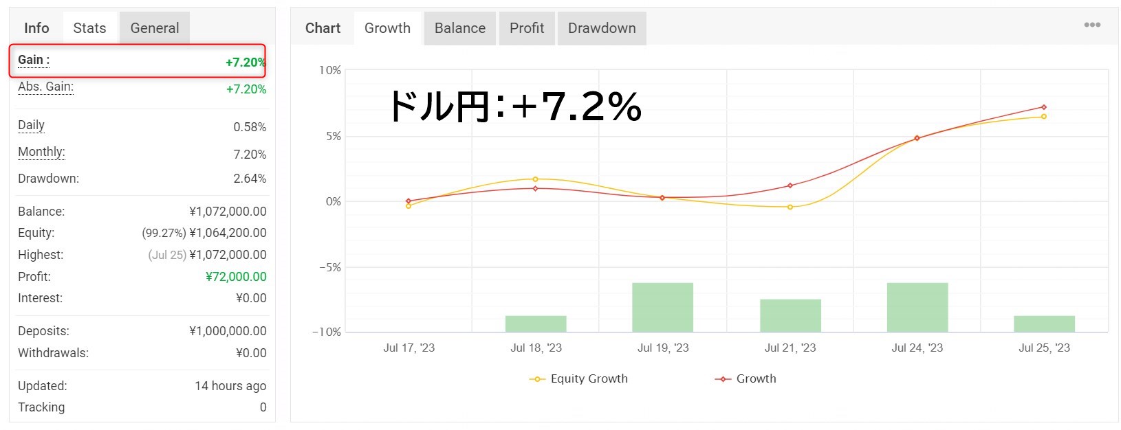Click the Daily label link

pyautogui.click(x=31, y=125)
